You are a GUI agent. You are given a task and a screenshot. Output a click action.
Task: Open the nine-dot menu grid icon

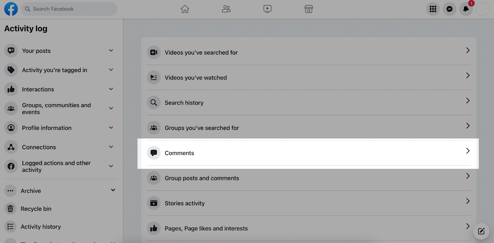pos(433,9)
